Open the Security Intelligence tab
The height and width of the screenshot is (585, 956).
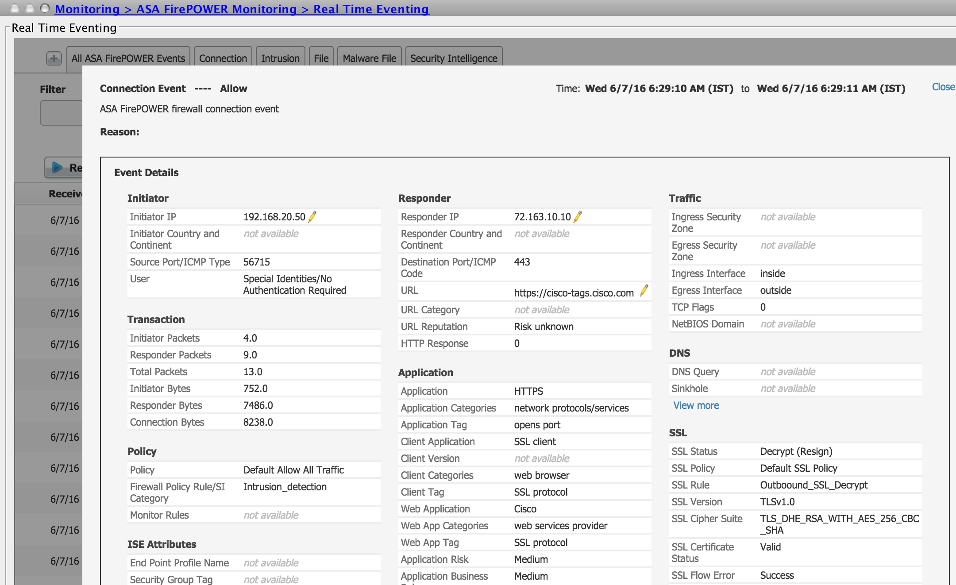[x=454, y=58]
